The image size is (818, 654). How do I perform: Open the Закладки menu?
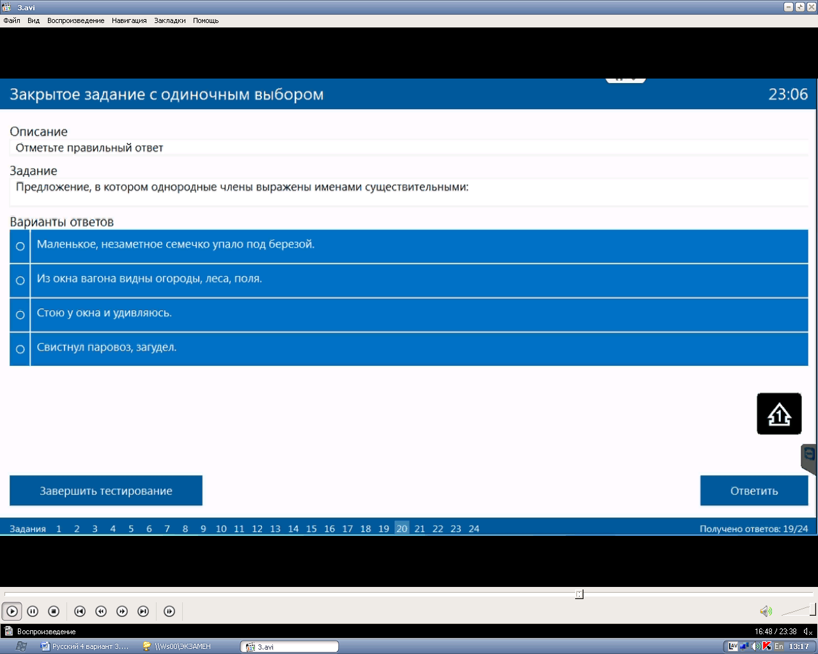(170, 20)
